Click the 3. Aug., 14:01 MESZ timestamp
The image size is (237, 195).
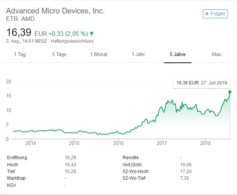pyautogui.click(x=27, y=41)
